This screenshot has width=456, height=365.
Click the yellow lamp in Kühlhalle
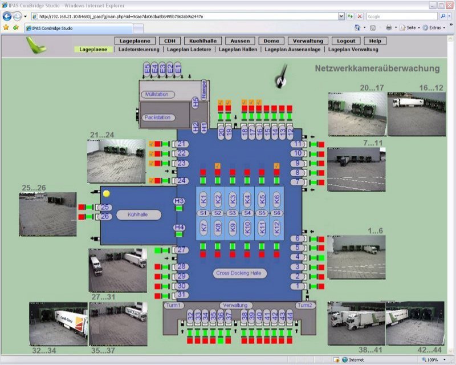coord(106,194)
